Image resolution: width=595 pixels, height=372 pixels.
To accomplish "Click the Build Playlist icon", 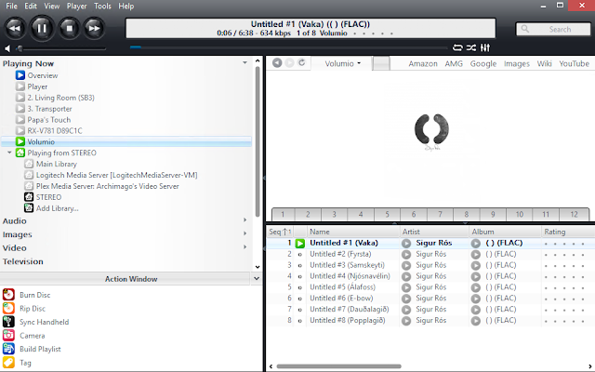I will coord(8,349).
